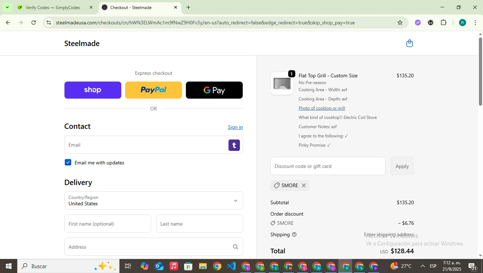
Task: Open the notification center icon
Action: (x=473, y=267)
